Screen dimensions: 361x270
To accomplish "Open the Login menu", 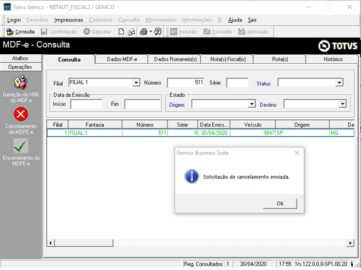I will point(14,20).
